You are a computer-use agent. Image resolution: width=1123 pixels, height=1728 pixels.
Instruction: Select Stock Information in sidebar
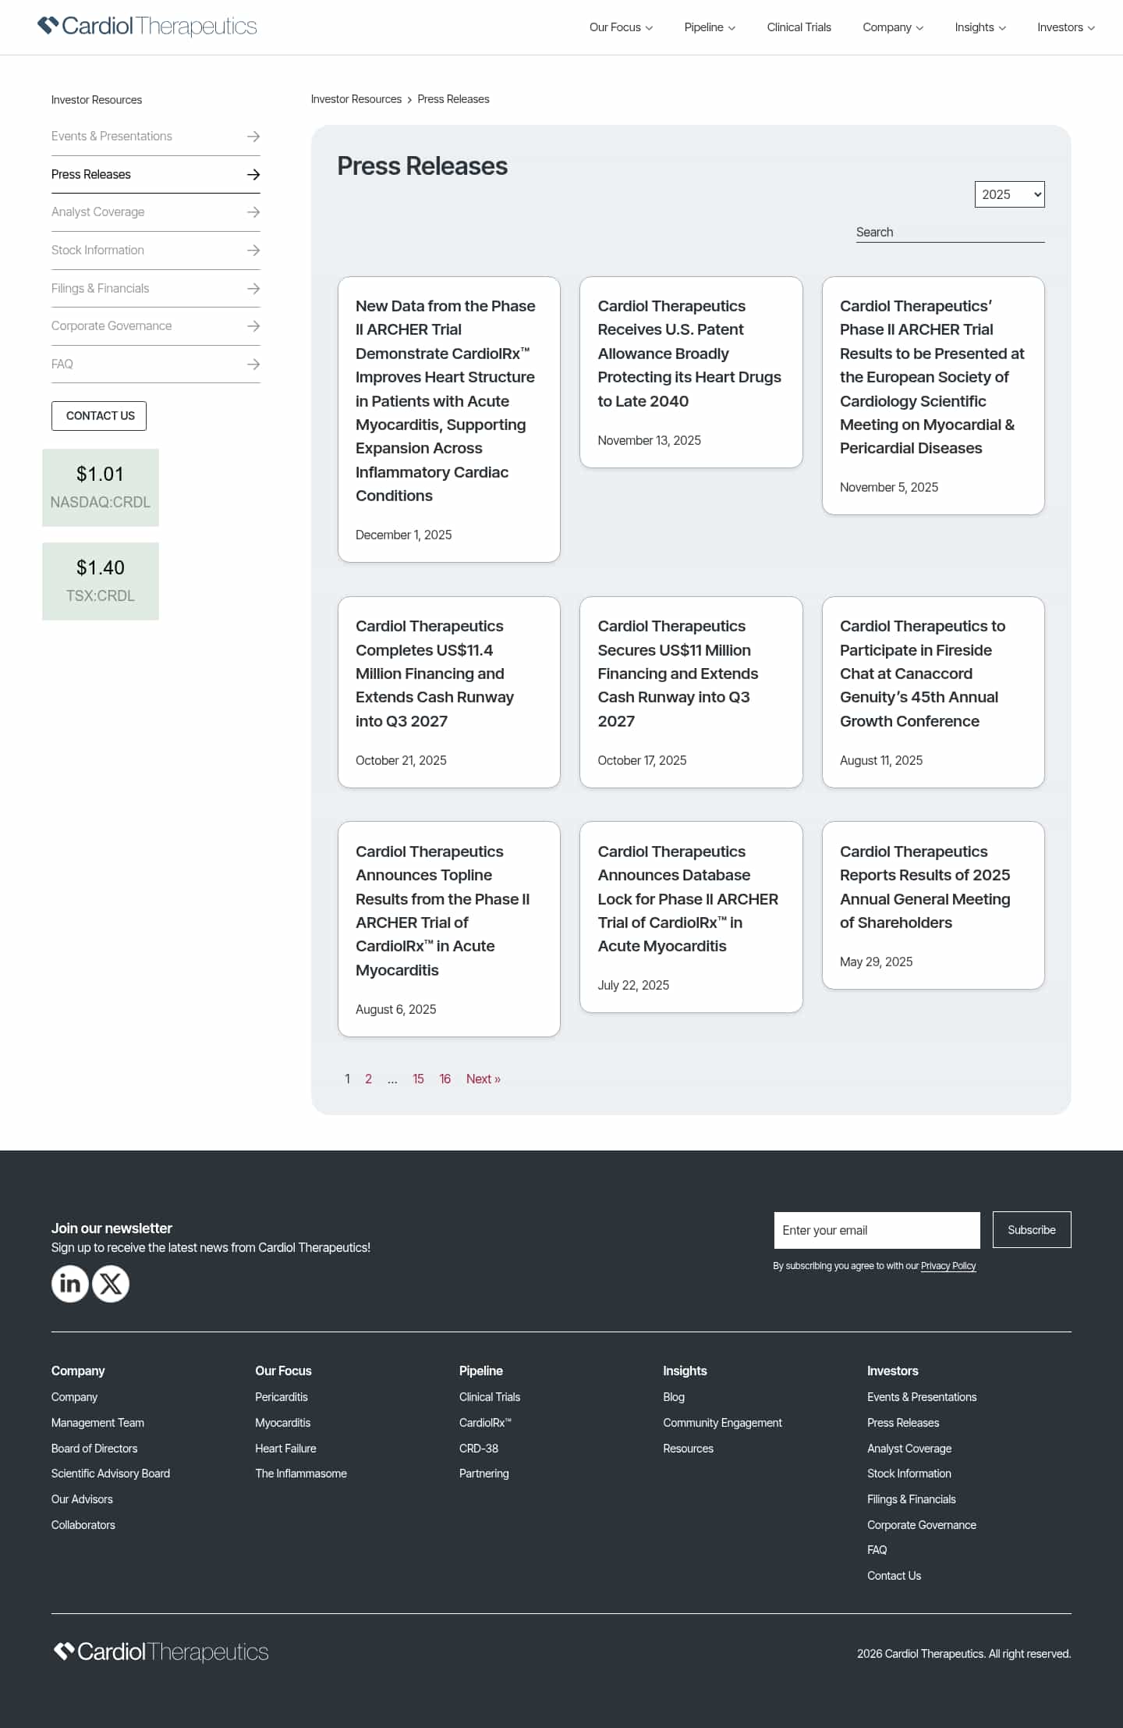click(x=97, y=251)
